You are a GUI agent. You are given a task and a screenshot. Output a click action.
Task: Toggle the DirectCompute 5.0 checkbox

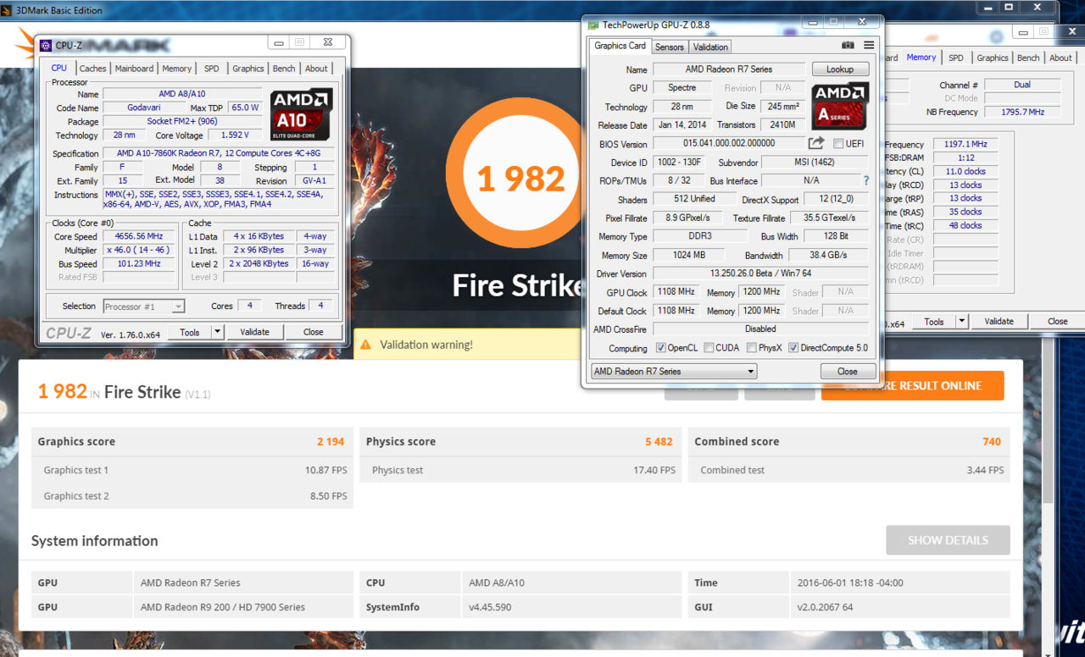point(793,348)
